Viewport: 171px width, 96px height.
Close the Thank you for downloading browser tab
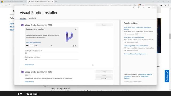point(52,2)
